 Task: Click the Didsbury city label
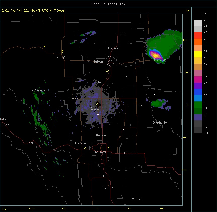point(96,109)
